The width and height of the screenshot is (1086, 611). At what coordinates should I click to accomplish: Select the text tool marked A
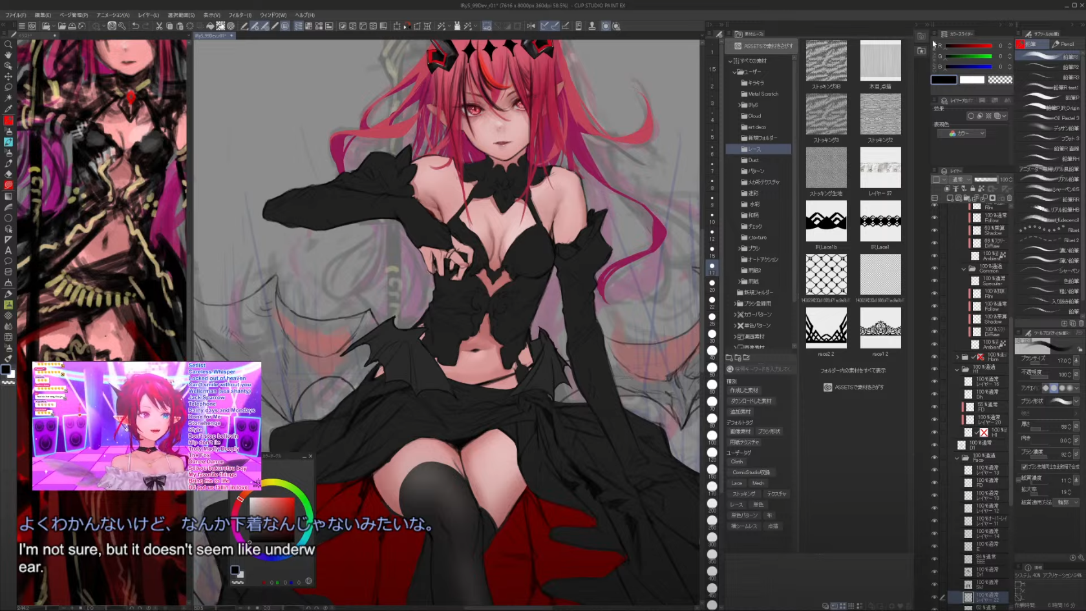(8, 250)
